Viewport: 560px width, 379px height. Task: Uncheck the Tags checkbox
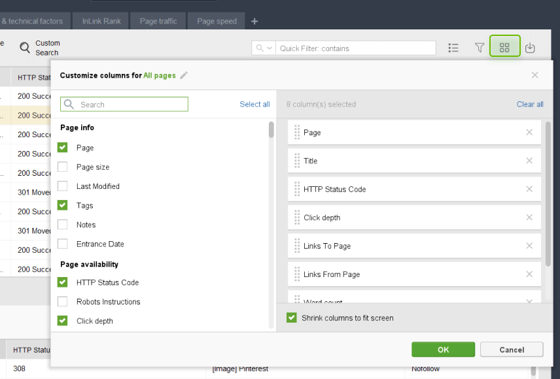[63, 205]
